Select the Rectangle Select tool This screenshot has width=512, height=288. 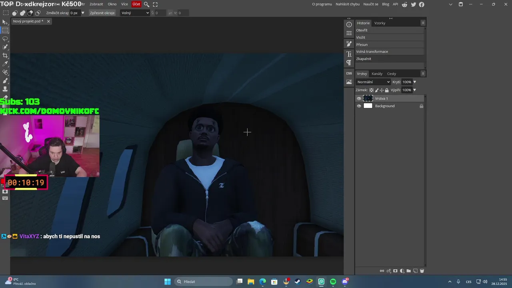click(5, 30)
